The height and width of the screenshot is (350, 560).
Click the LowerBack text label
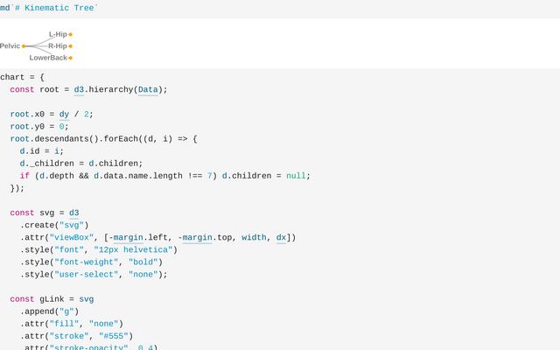(48, 58)
